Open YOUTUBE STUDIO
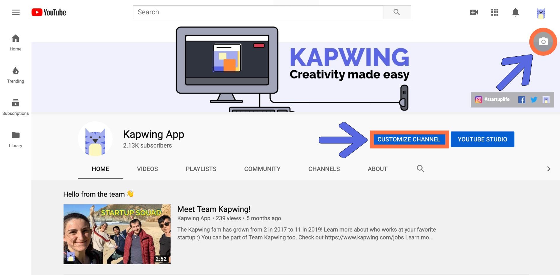The image size is (560, 275). pos(482,139)
